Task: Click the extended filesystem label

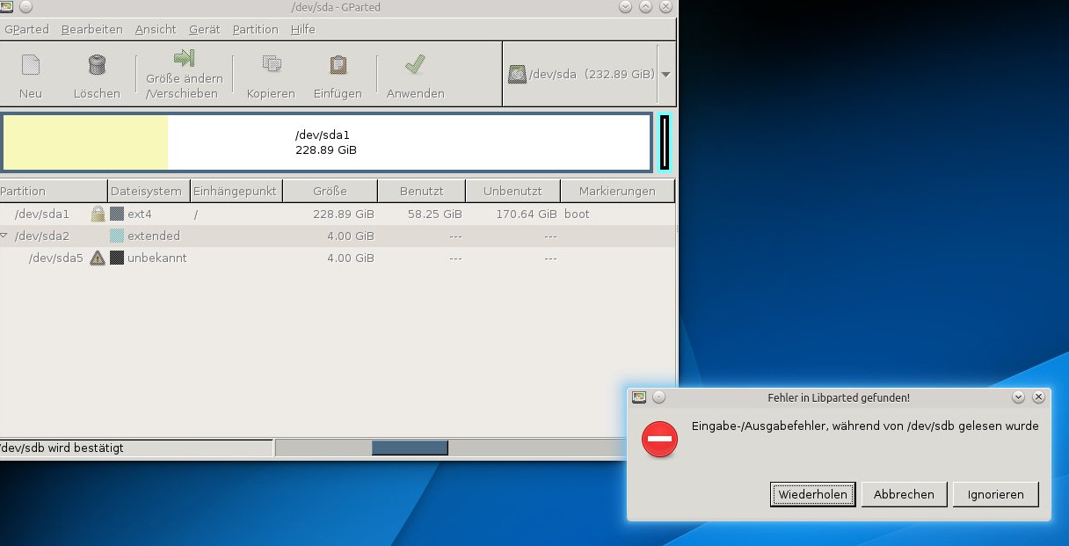Action: click(x=154, y=236)
